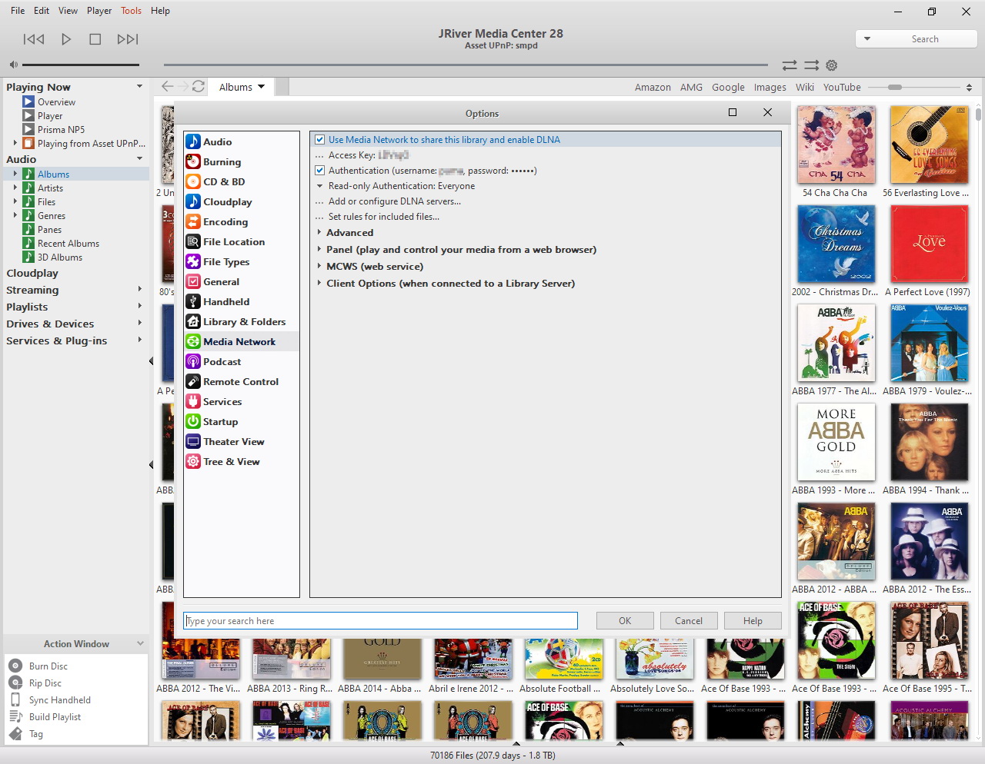The width and height of the screenshot is (985, 764).
Task: Open the Amazon link
Action: point(653,87)
